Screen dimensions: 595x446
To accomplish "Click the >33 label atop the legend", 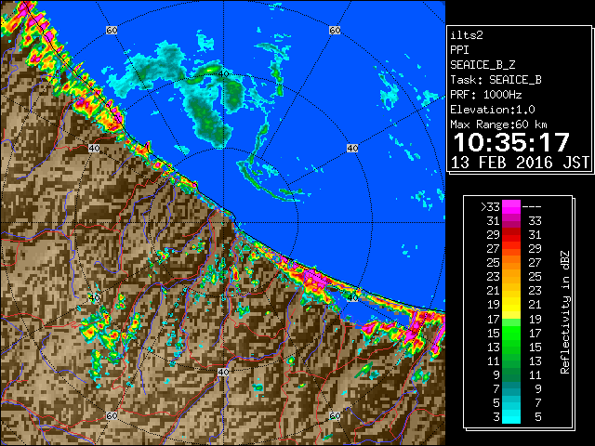I will 490,207.
